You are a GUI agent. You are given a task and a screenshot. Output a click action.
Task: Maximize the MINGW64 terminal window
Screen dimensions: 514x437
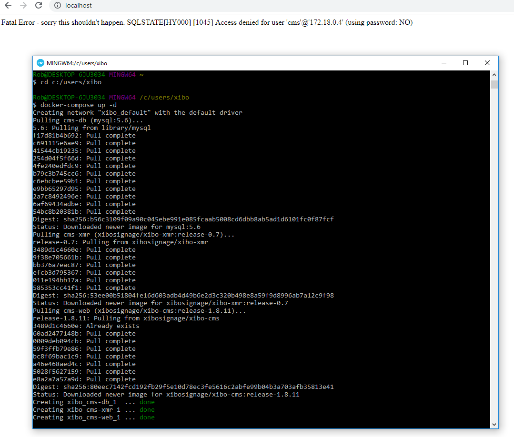pyautogui.click(x=465, y=63)
